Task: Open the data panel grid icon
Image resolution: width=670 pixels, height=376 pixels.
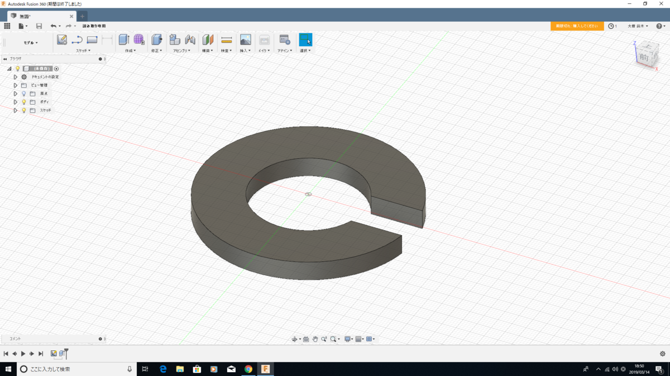Action: 7,26
